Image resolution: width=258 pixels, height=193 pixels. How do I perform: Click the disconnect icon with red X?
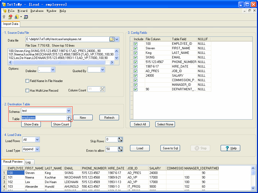click(x=10, y=17)
